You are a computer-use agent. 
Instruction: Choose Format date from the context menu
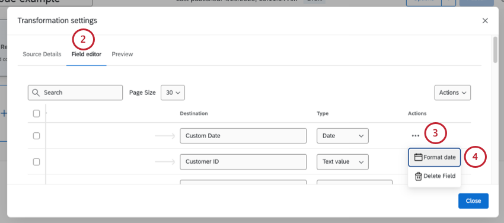[x=435, y=157]
